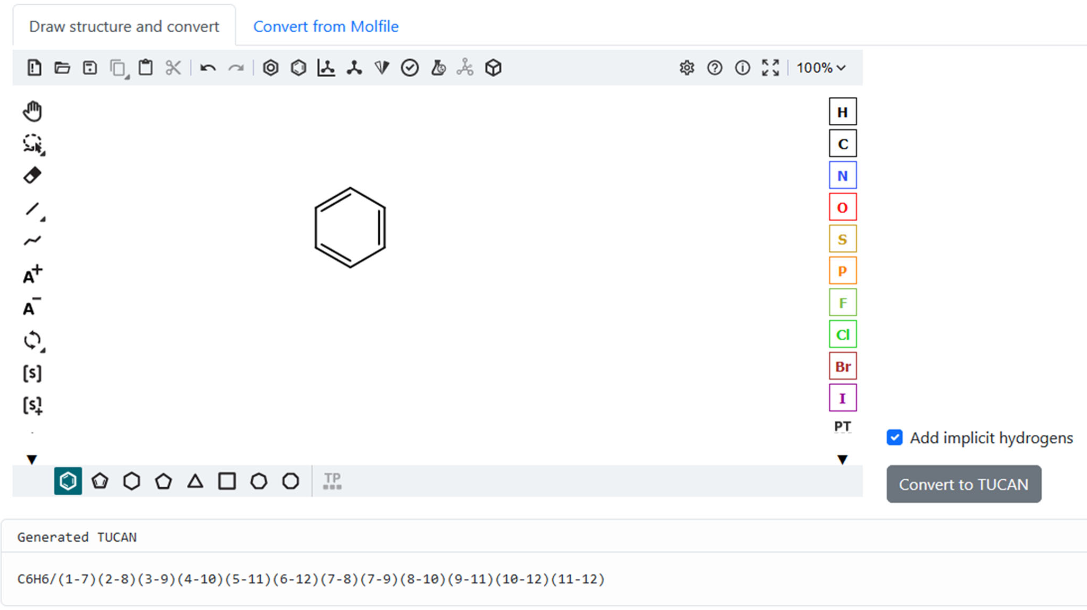Click the Redo arrow icon

click(236, 68)
